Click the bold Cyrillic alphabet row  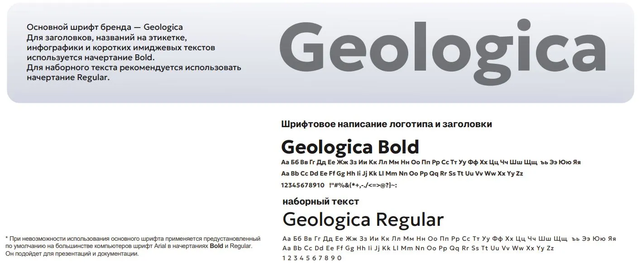431,162
